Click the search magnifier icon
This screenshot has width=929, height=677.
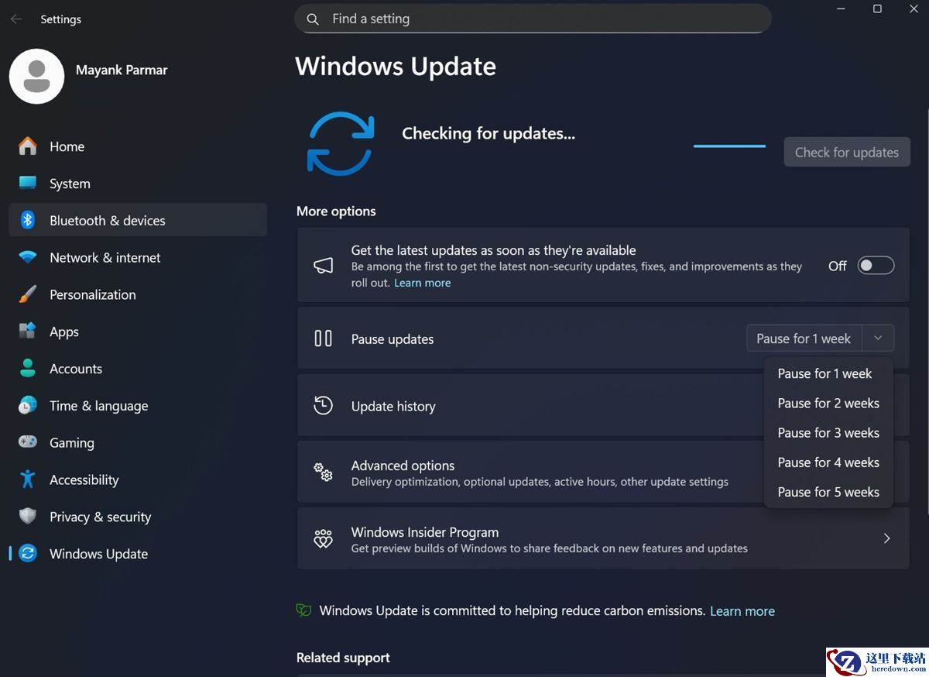pyautogui.click(x=313, y=19)
